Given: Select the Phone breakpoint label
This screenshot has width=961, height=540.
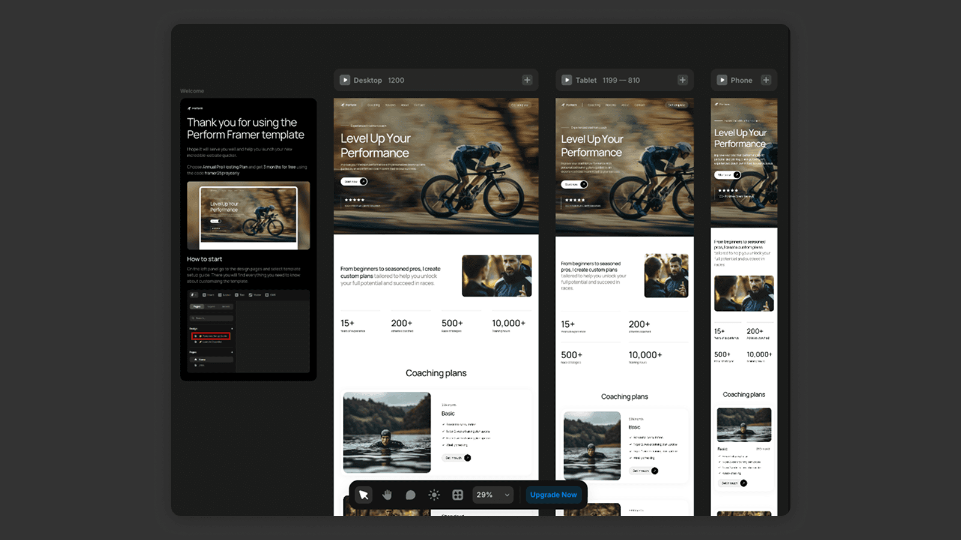Looking at the screenshot, I should (741, 80).
